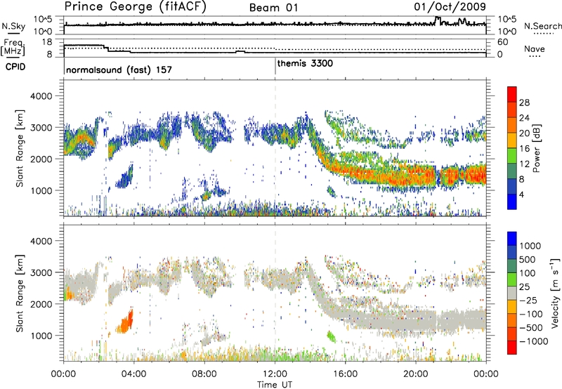Click the '-25' tick on Velocity scale
The image size is (562, 389).
[x=530, y=300]
